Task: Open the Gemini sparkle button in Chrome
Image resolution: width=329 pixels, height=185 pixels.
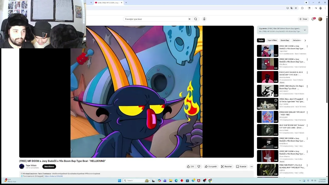Action: pos(306,3)
